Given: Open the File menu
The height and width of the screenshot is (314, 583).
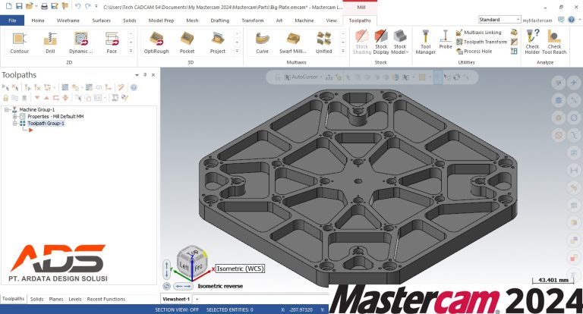Looking at the screenshot, I should point(12,20).
